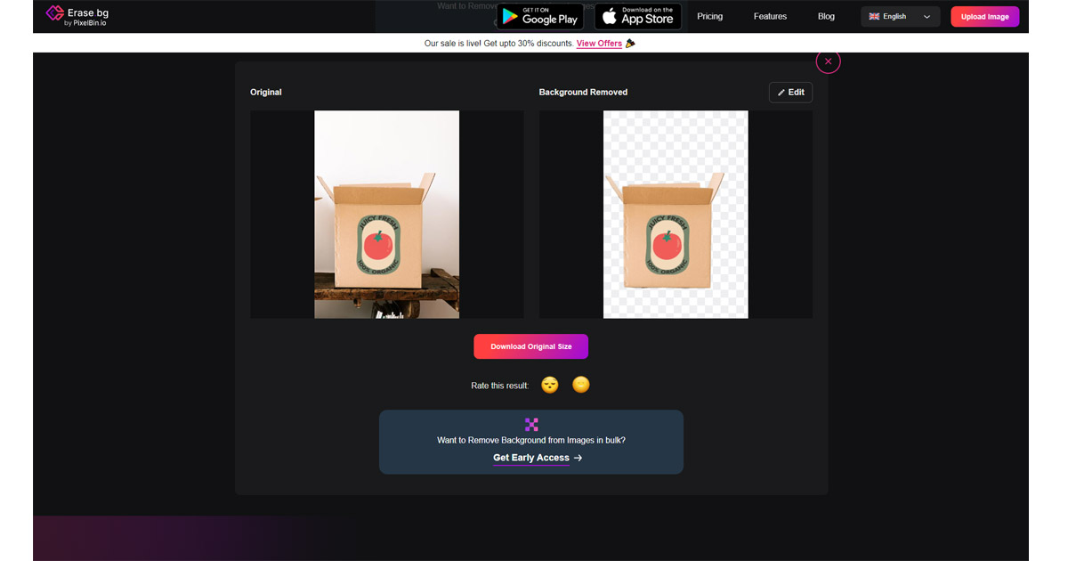Open the Google Play store badge
Viewport: 1068px width, 561px height.
540,16
